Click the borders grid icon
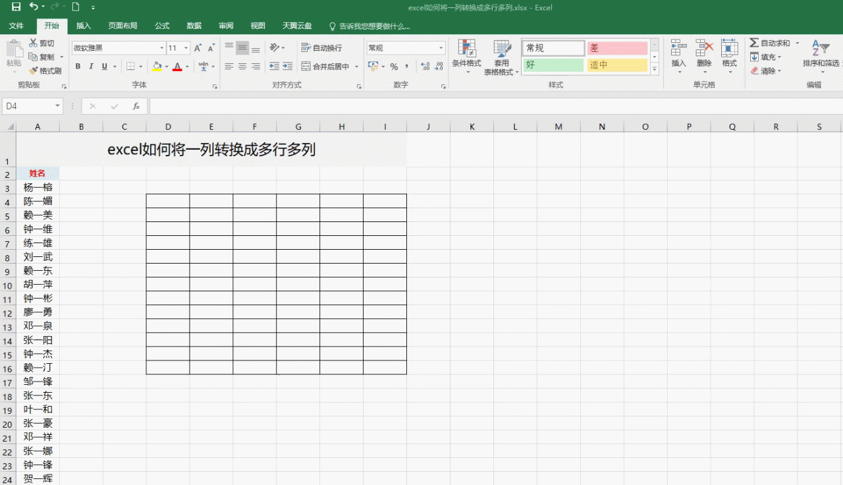 (130, 67)
